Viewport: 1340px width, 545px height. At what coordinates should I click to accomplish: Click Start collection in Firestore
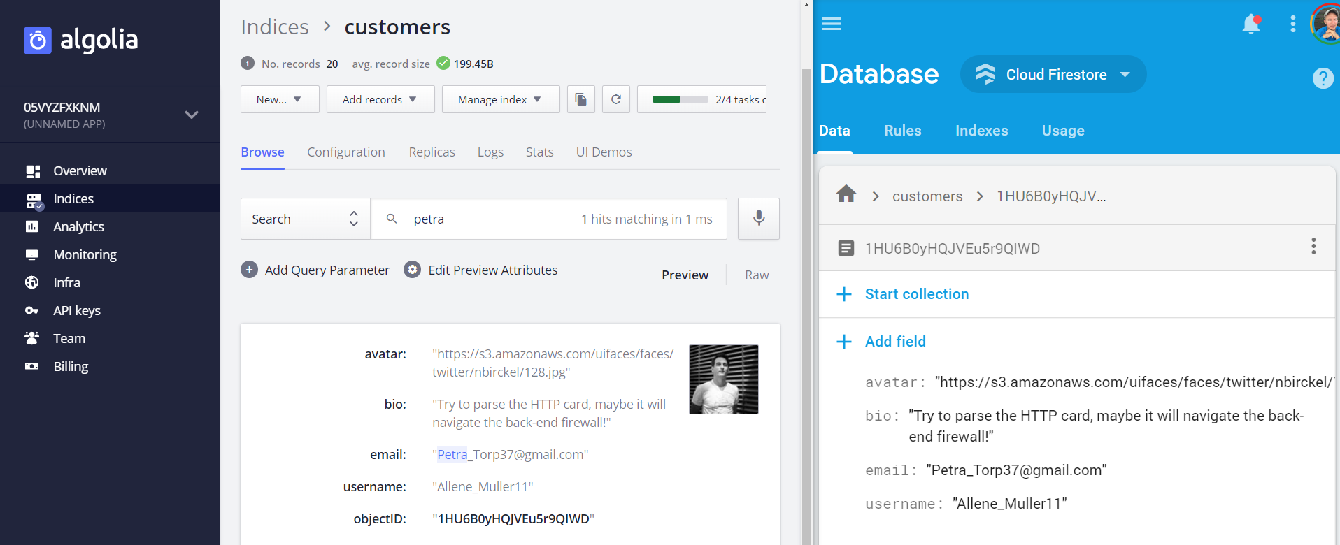pyautogui.click(x=916, y=294)
